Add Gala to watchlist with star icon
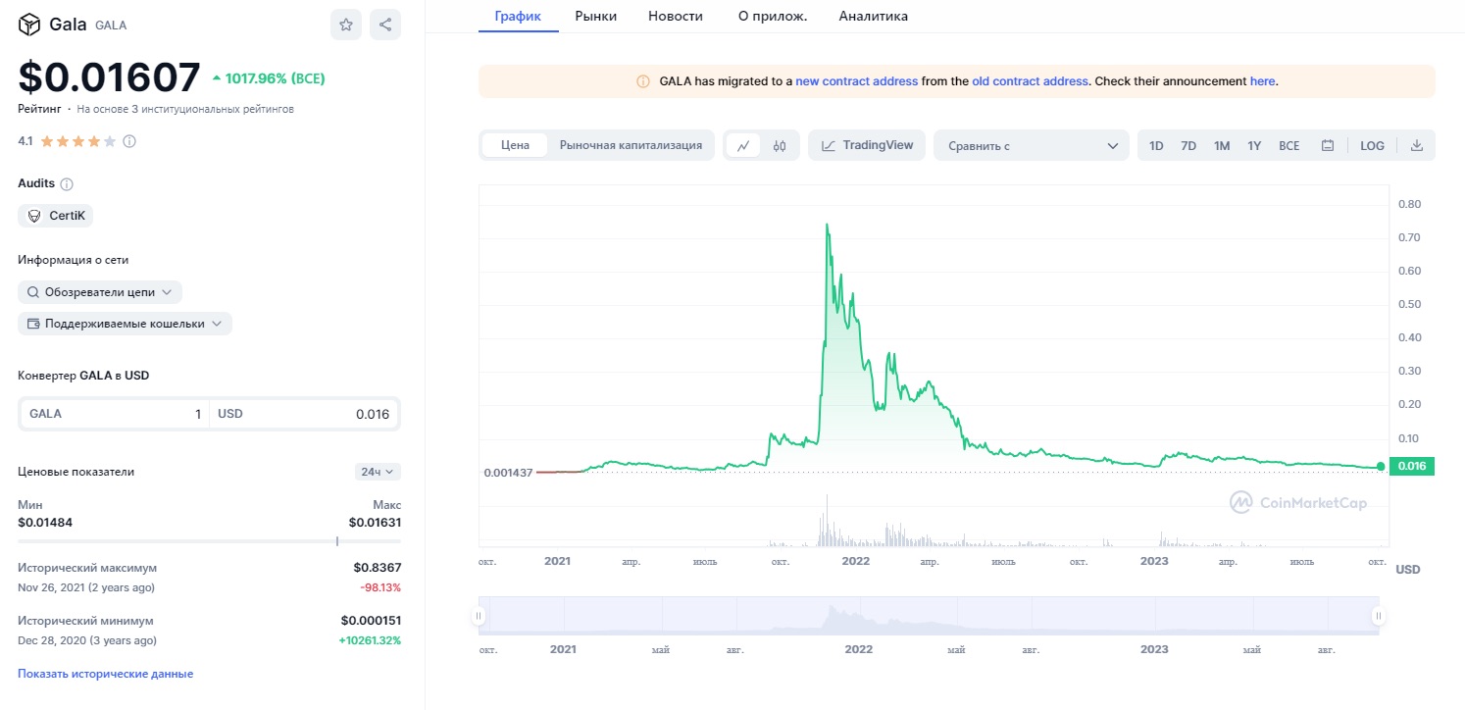This screenshot has height=710, width=1465. pyautogui.click(x=346, y=25)
